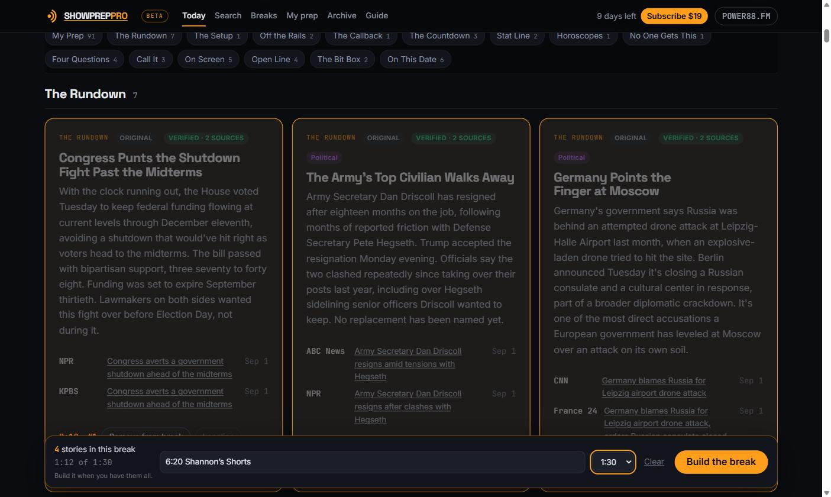Select The Callback filter chip
This screenshot has width=831, height=497.
coord(361,36)
